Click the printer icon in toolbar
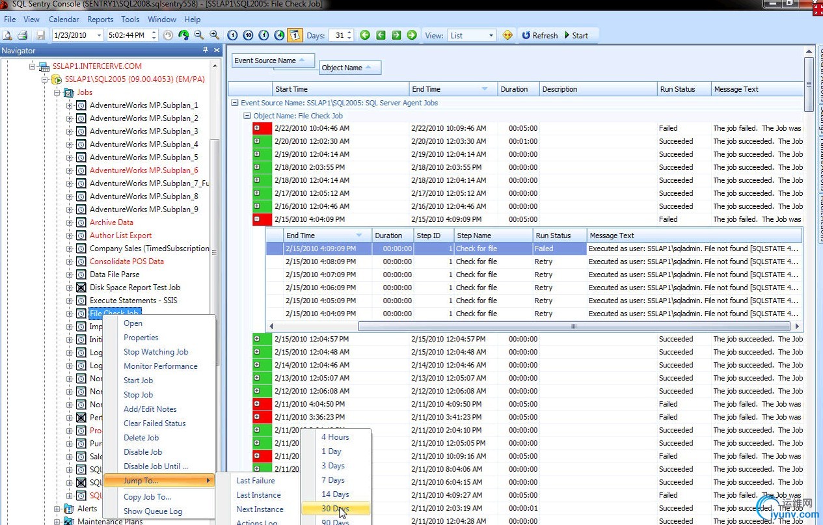823x525 pixels. coord(23,35)
